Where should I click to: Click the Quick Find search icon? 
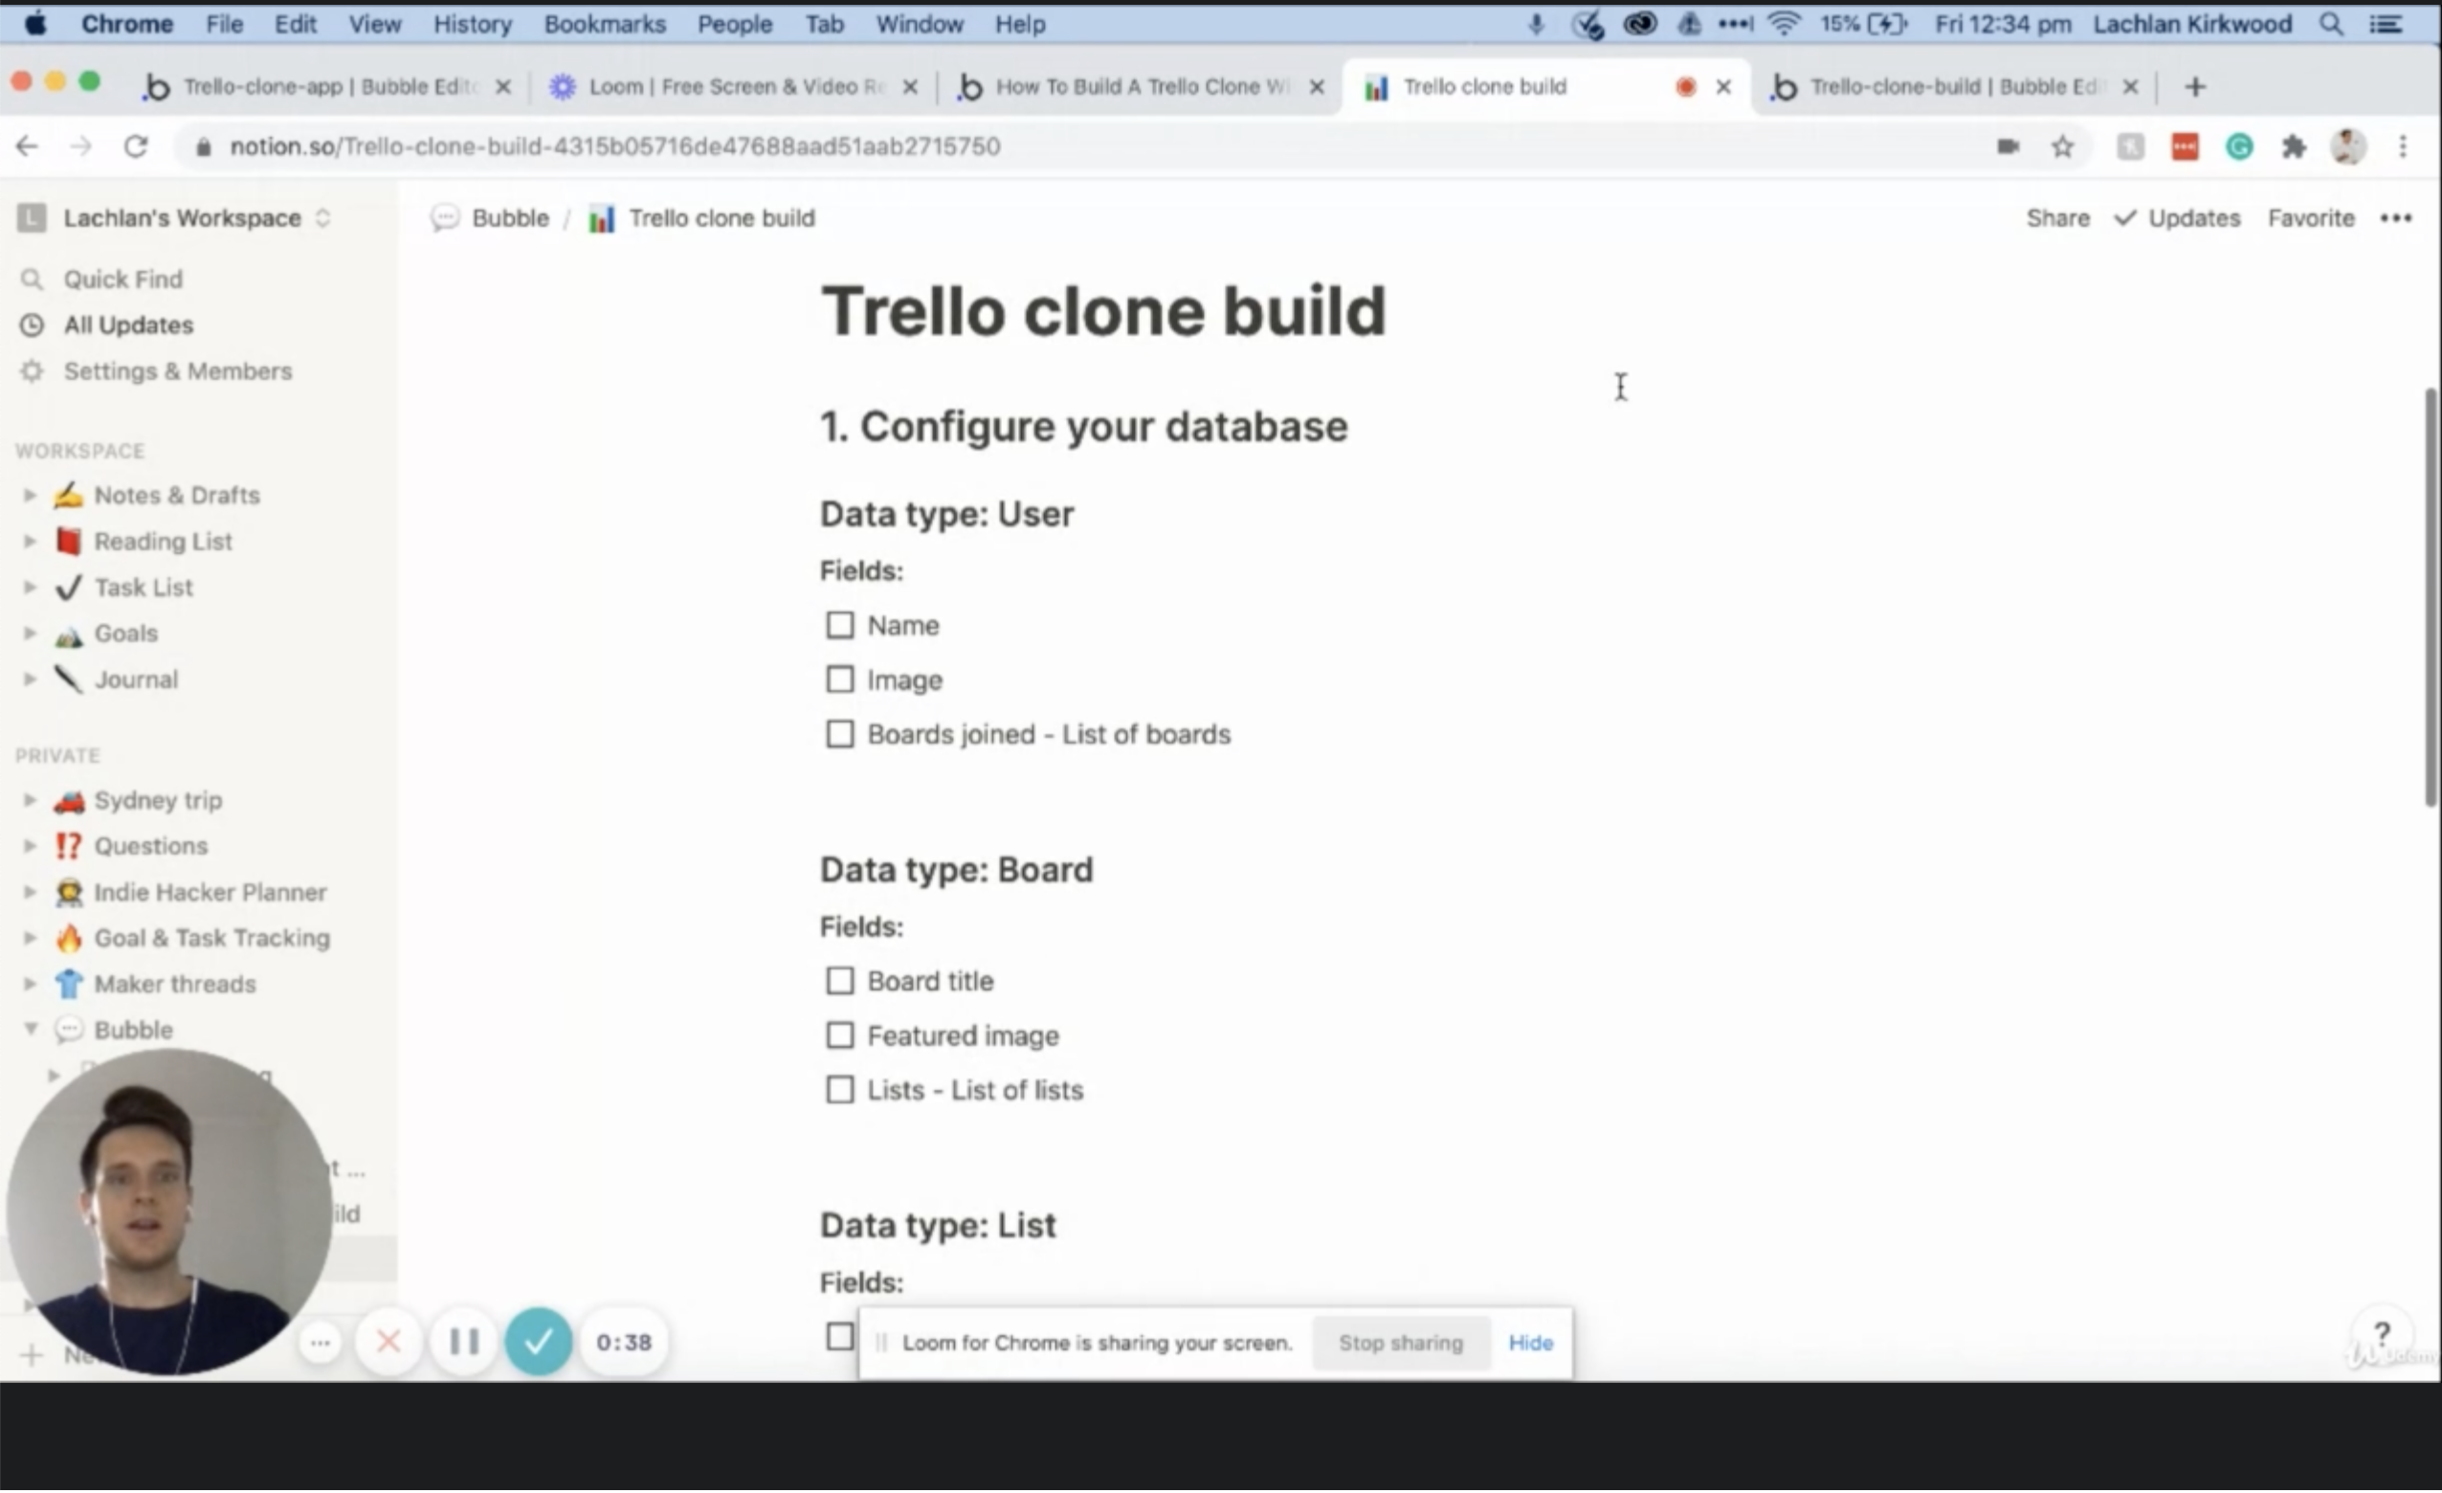click(32, 279)
